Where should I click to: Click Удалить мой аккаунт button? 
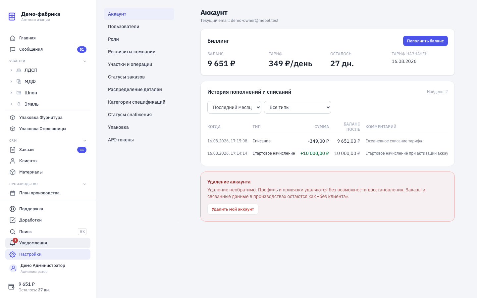233,209
